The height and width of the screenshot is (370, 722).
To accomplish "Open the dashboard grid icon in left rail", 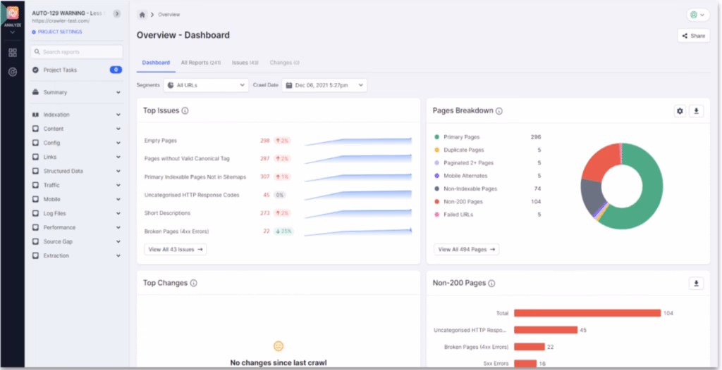I will pyautogui.click(x=13, y=53).
